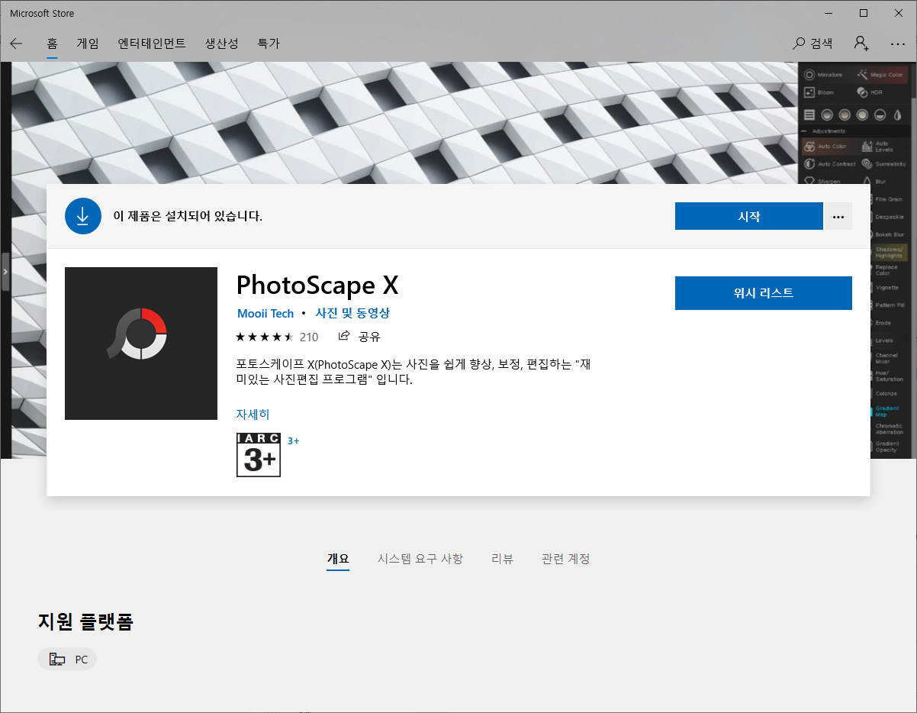This screenshot has width=917, height=713.
Task: Add to 위시 리스트
Action: [763, 293]
